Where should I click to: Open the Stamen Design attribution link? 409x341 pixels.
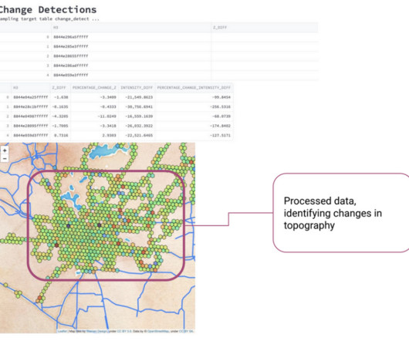[x=97, y=331]
